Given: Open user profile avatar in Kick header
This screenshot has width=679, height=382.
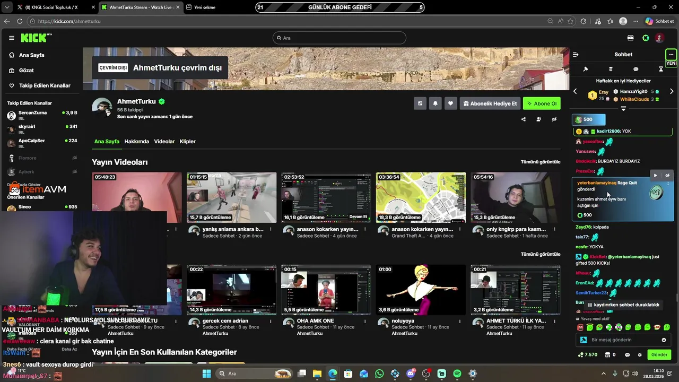Looking at the screenshot, I should [x=659, y=38].
